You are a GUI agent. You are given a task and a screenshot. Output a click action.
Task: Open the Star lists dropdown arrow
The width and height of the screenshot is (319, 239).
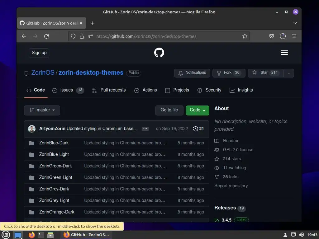coord(289,73)
